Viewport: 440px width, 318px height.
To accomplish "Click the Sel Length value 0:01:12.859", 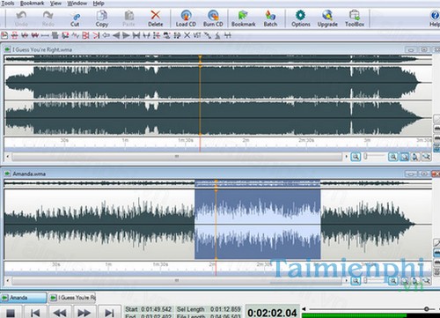I will (225, 309).
